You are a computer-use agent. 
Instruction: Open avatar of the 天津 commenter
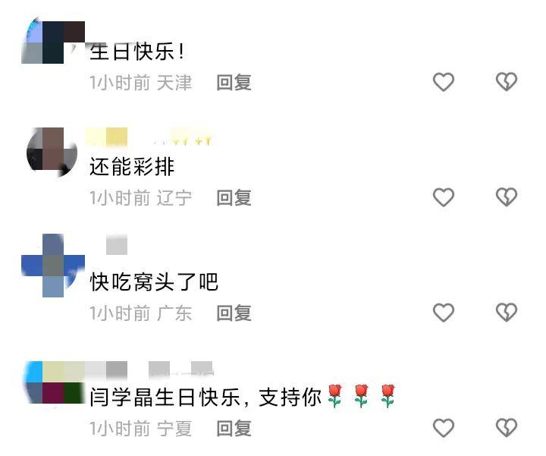click(x=53, y=42)
